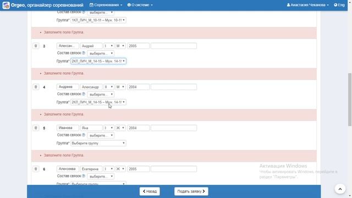
Task: Open Состав связок dropdown in the topmost row
Action: pyautogui.click(x=101, y=13)
